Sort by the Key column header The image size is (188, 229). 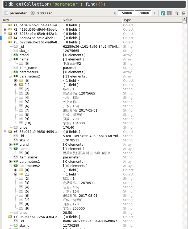[32, 20]
